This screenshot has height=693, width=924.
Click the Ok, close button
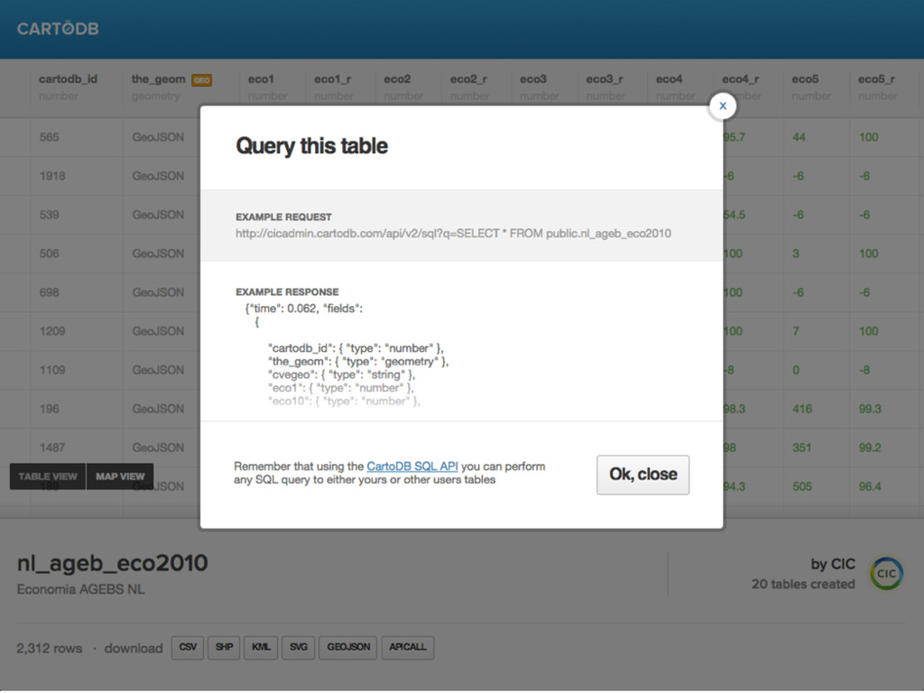click(x=642, y=475)
